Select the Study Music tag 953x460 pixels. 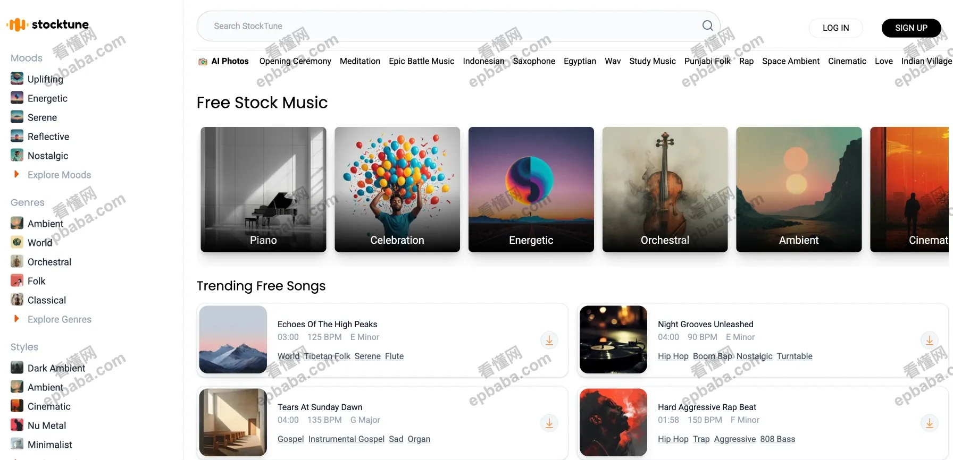coord(652,61)
